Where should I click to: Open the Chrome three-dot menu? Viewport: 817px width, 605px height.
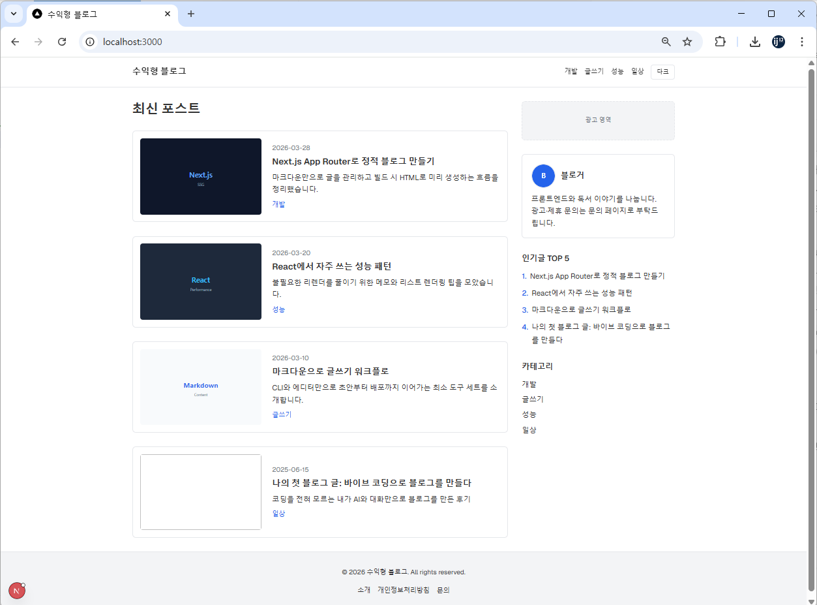[x=801, y=41]
